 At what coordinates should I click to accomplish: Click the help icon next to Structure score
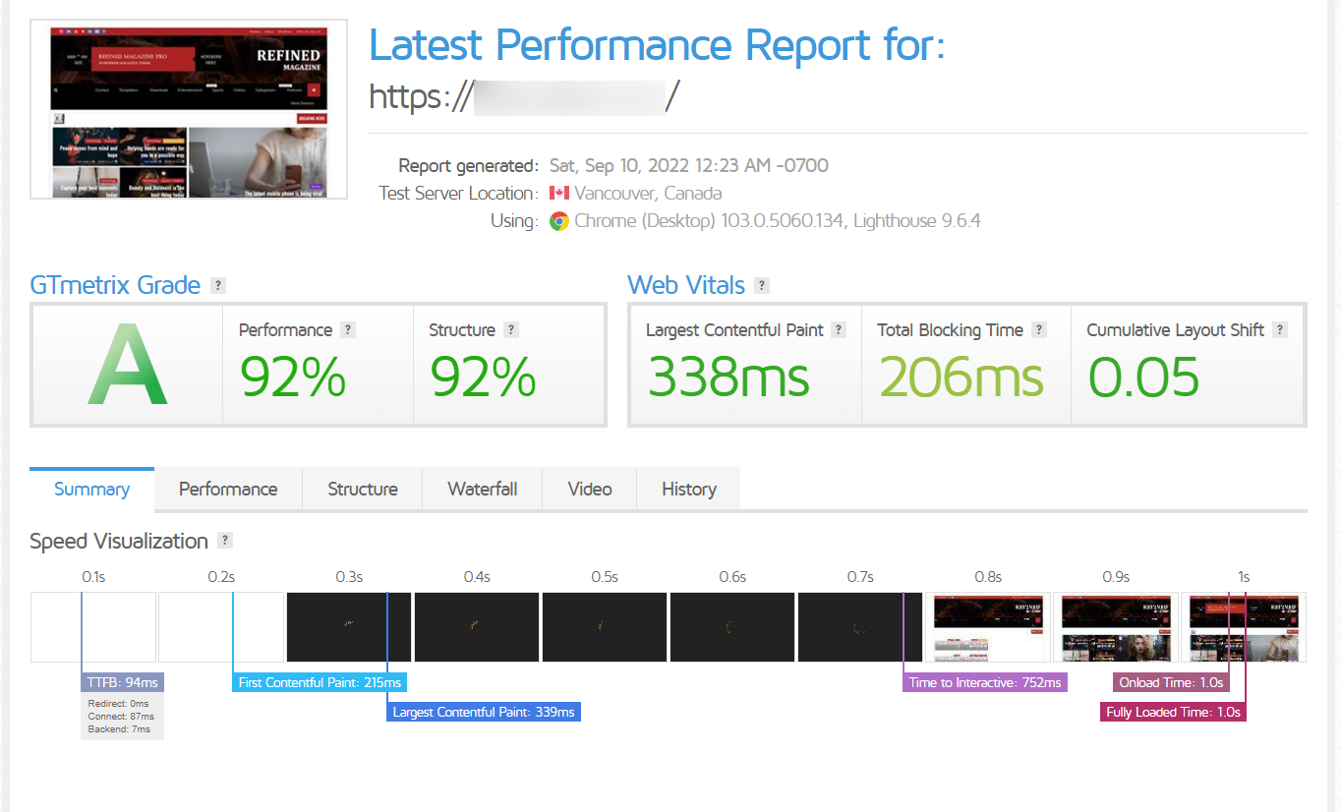click(511, 330)
